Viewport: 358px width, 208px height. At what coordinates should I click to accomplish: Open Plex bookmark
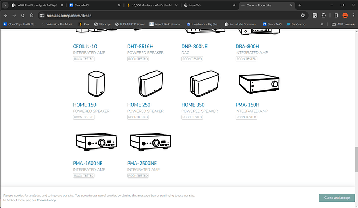click(84, 24)
